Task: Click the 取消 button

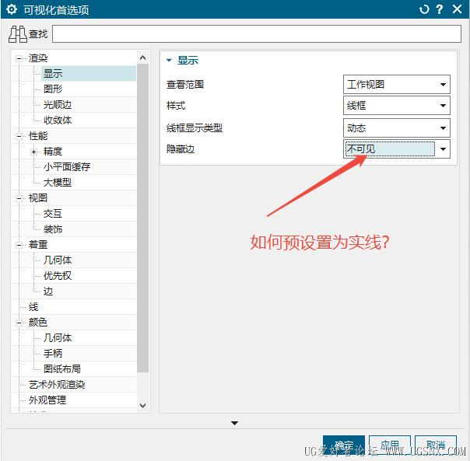Action: [x=436, y=445]
